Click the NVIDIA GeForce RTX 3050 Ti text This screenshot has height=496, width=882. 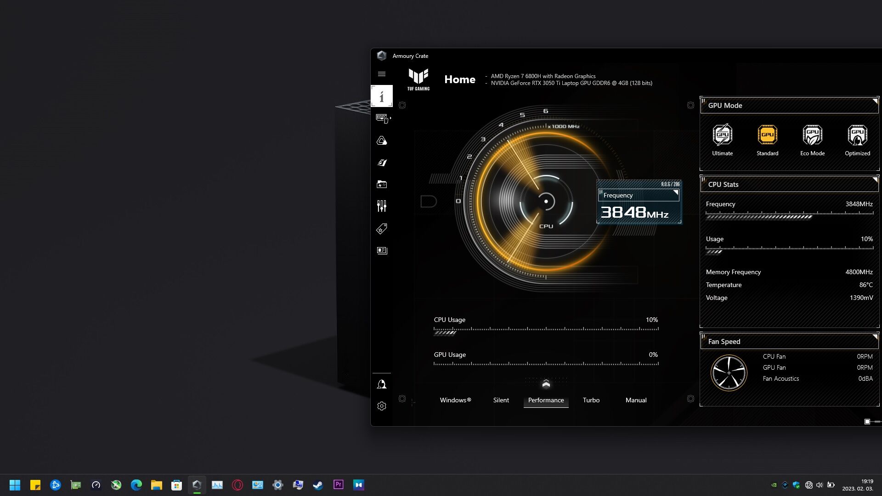pyautogui.click(x=571, y=83)
